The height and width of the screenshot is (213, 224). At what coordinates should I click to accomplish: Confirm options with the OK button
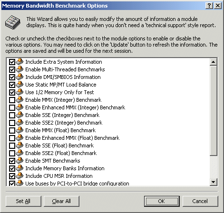[x=162, y=201]
